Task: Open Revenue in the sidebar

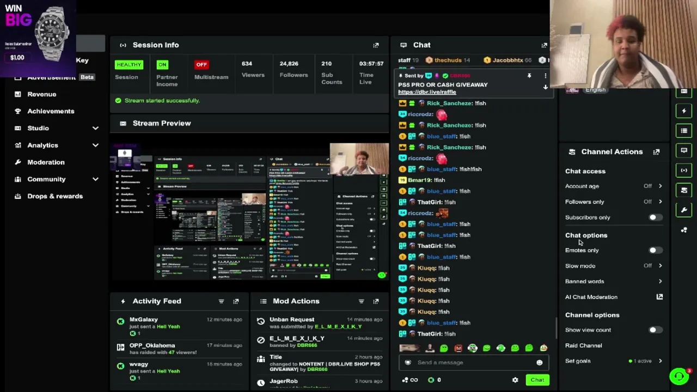Action: click(42, 94)
